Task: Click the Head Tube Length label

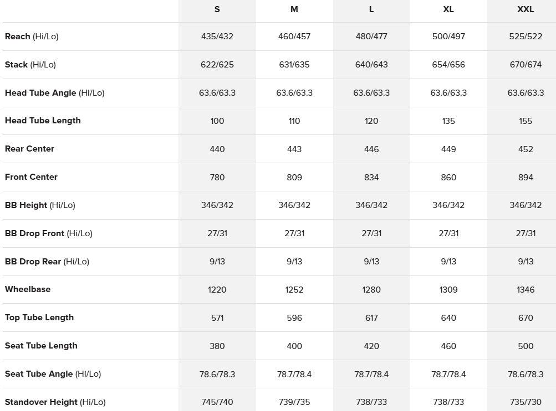Action: (x=43, y=121)
